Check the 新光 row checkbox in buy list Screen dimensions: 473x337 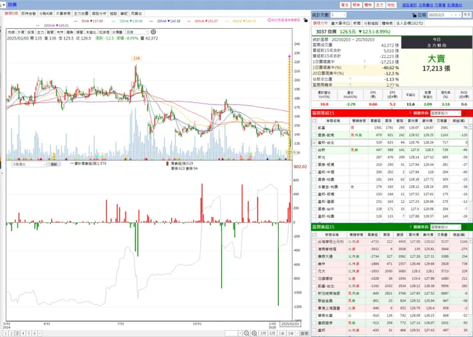[314, 157]
